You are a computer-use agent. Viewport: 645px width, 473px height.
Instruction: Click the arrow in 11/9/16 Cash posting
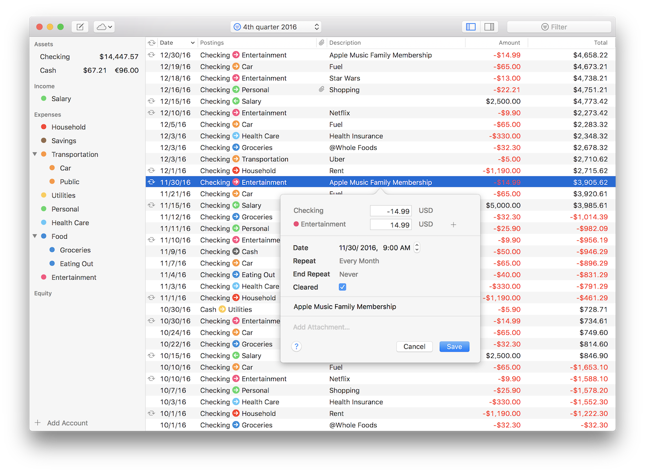(236, 252)
